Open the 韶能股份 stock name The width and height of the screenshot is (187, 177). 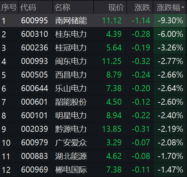click(71, 102)
